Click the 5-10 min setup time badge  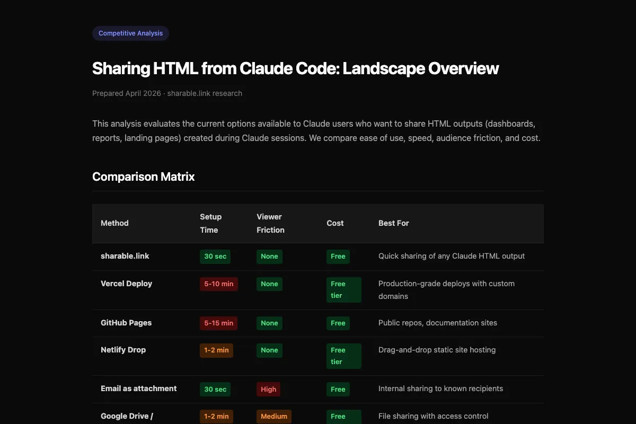[x=218, y=284]
